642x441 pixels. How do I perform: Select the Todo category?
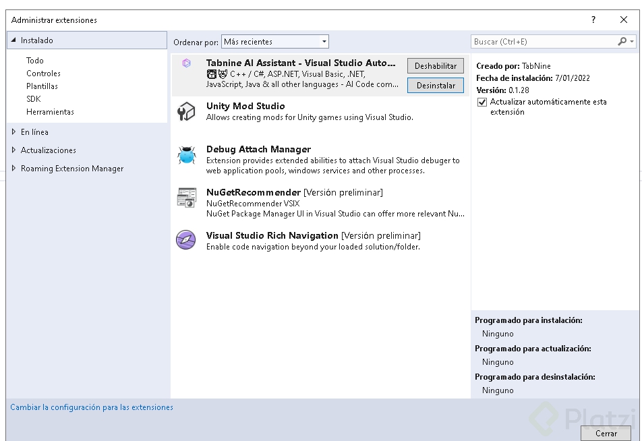click(x=35, y=61)
